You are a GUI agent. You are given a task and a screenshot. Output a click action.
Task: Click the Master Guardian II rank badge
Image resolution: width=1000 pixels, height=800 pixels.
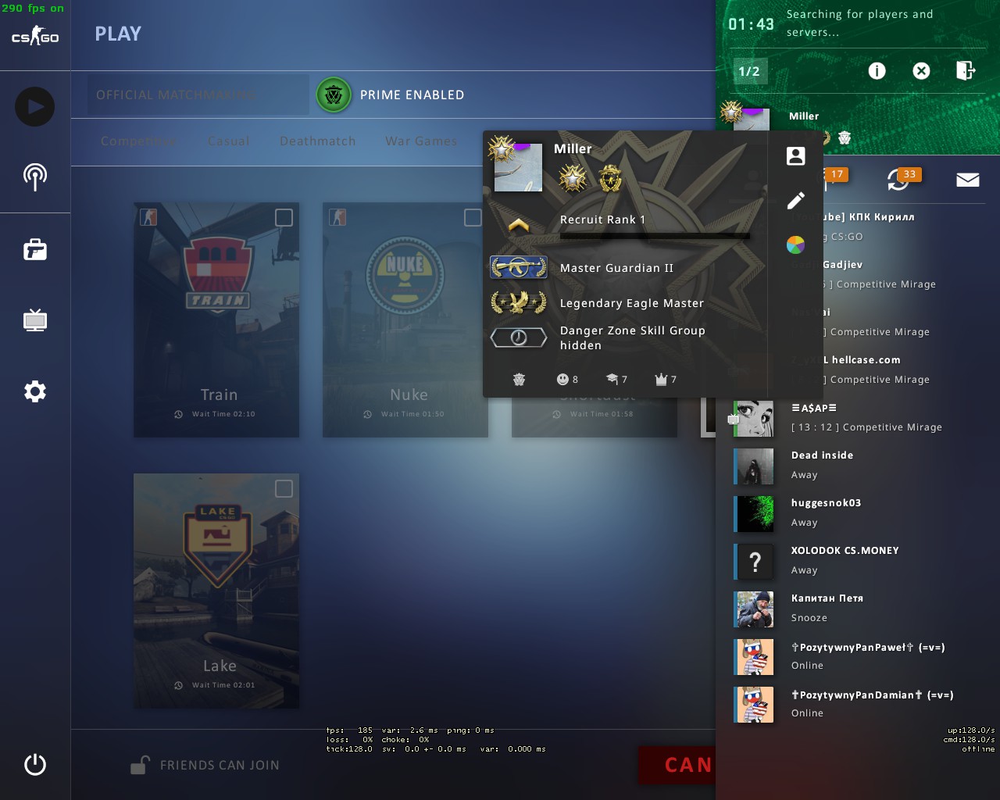(519, 268)
